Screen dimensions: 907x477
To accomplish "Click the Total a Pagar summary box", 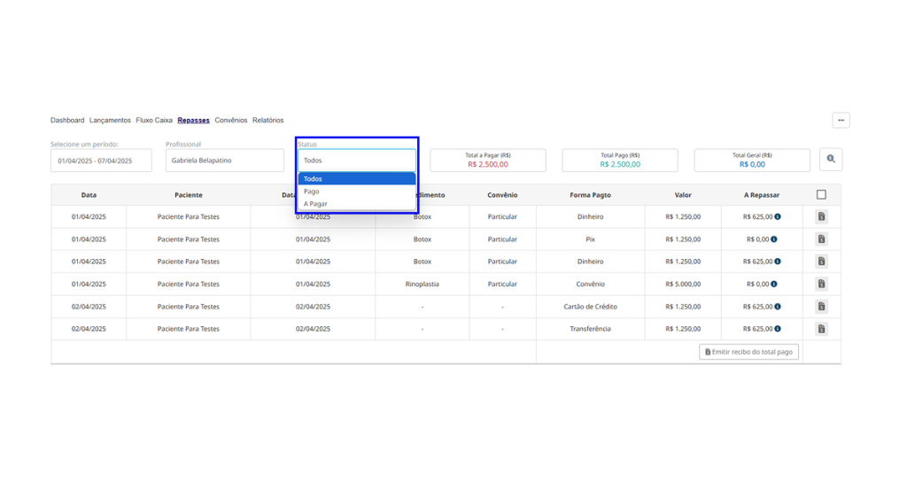I will (x=488, y=160).
